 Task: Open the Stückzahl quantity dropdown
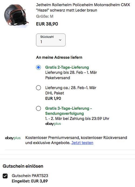51,40
